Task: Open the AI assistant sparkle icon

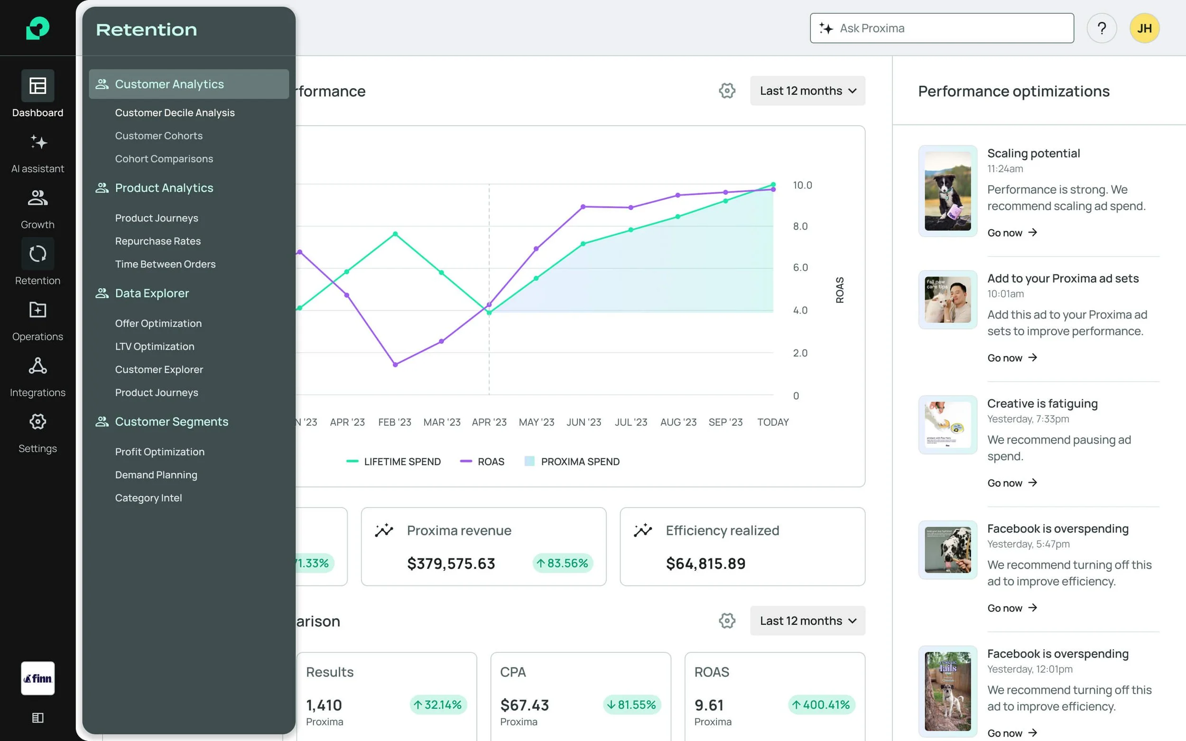Action: click(37, 142)
